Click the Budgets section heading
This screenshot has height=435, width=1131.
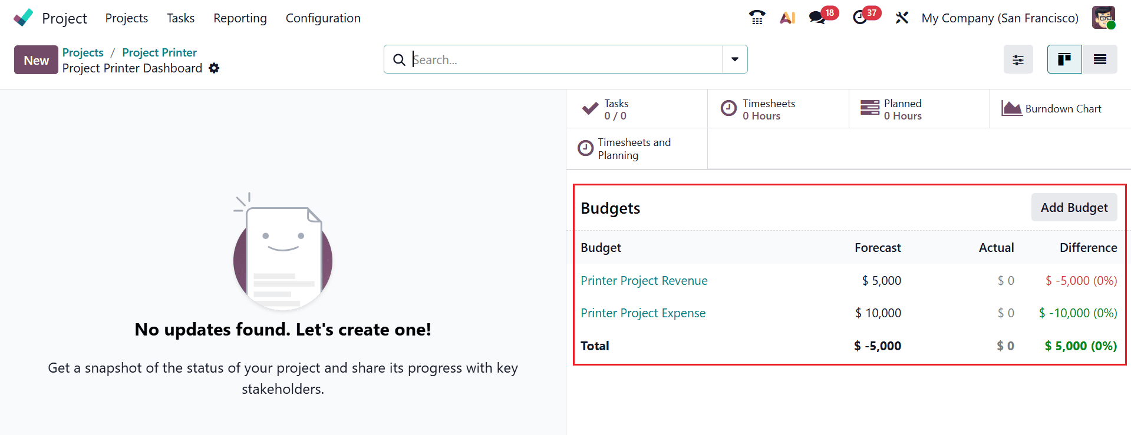pyautogui.click(x=610, y=208)
